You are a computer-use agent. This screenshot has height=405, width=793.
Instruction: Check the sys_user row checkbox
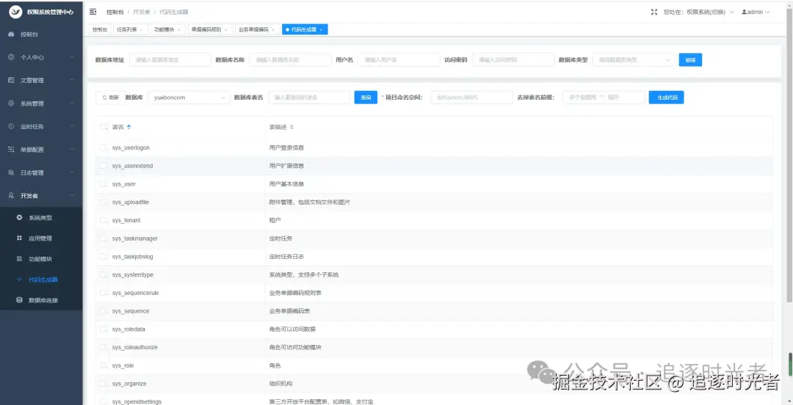click(x=104, y=184)
